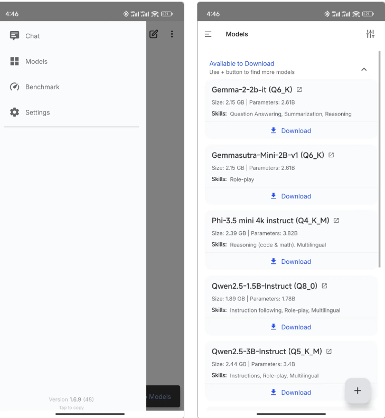Open Benchmark from the side drawer
This screenshot has height=418, width=385.
point(71,87)
